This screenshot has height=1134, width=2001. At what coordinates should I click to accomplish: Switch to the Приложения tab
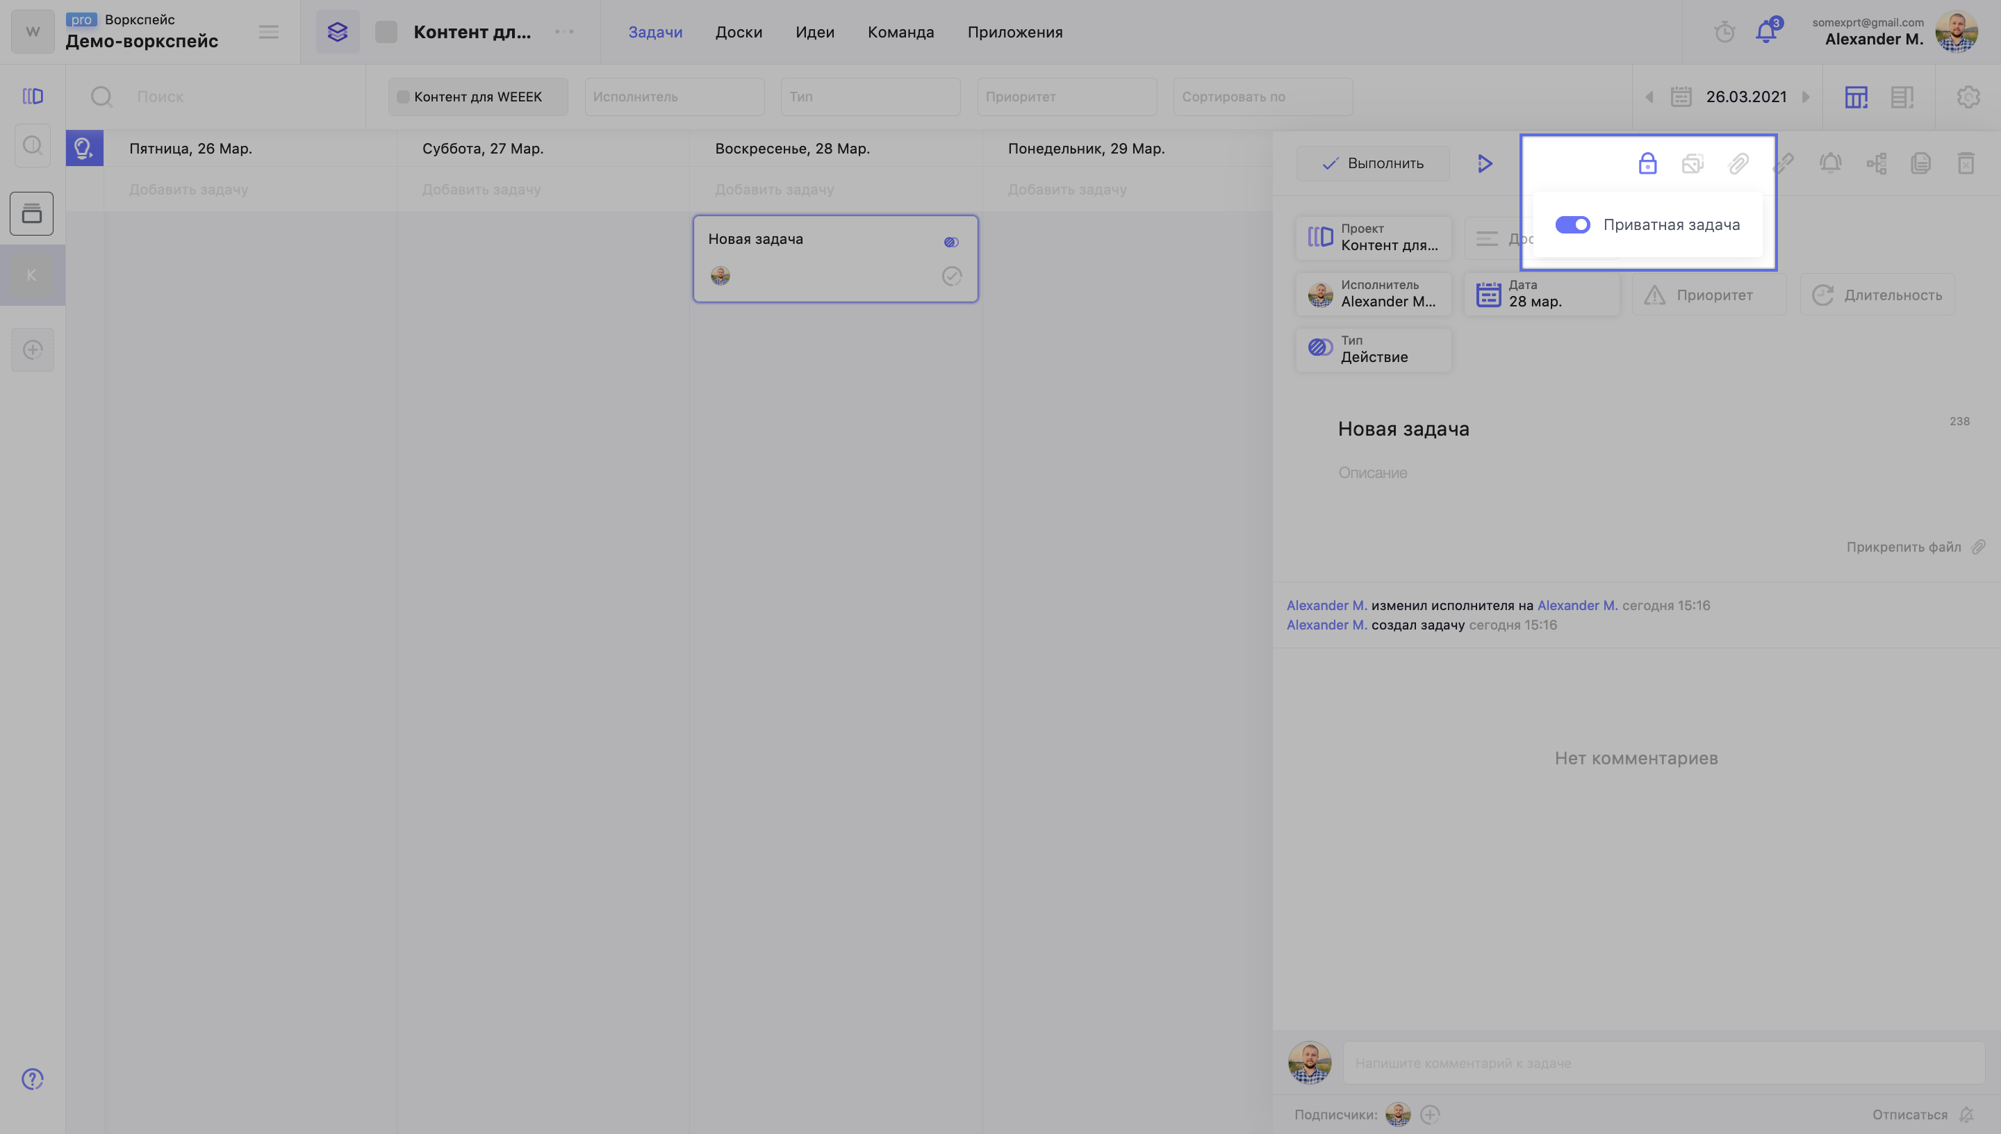point(1015,32)
